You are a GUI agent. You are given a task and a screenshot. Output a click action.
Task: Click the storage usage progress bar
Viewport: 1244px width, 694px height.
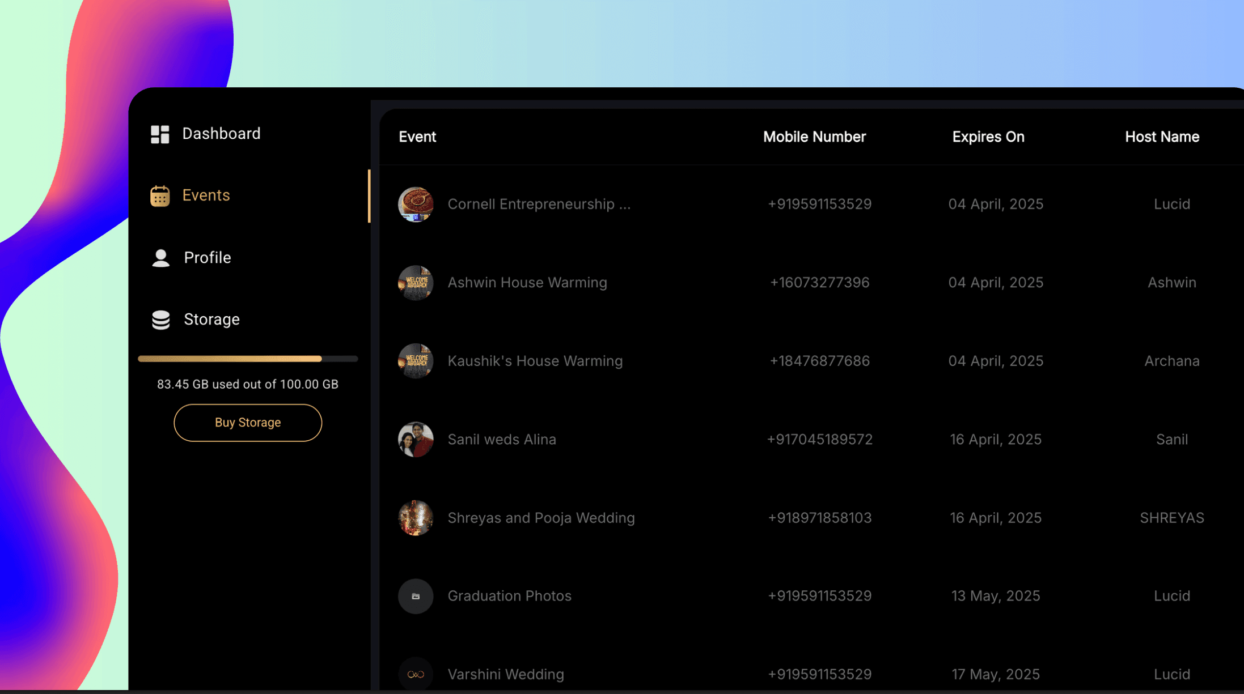pyautogui.click(x=248, y=359)
